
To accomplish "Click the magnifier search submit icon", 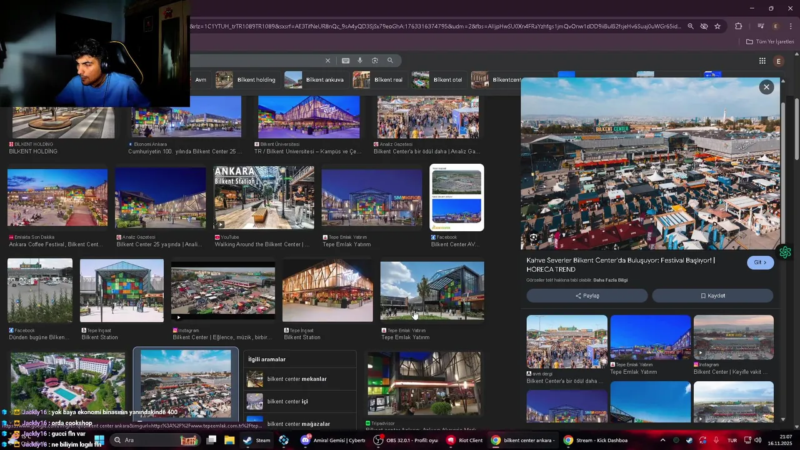I will click(390, 61).
